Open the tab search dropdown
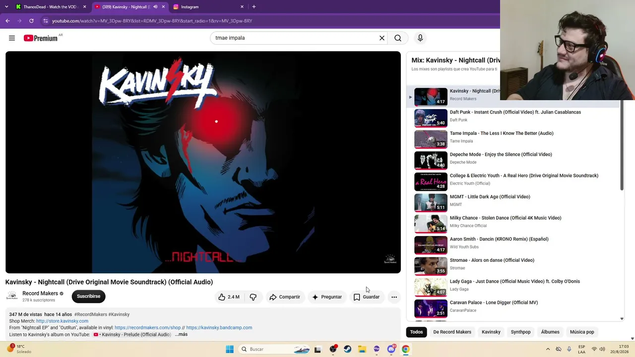This screenshot has height=357, width=635. [x=6, y=7]
